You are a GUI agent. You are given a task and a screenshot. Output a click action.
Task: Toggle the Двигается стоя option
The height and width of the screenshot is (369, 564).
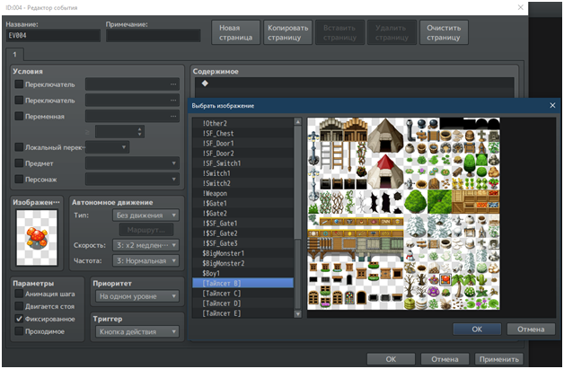(x=19, y=306)
